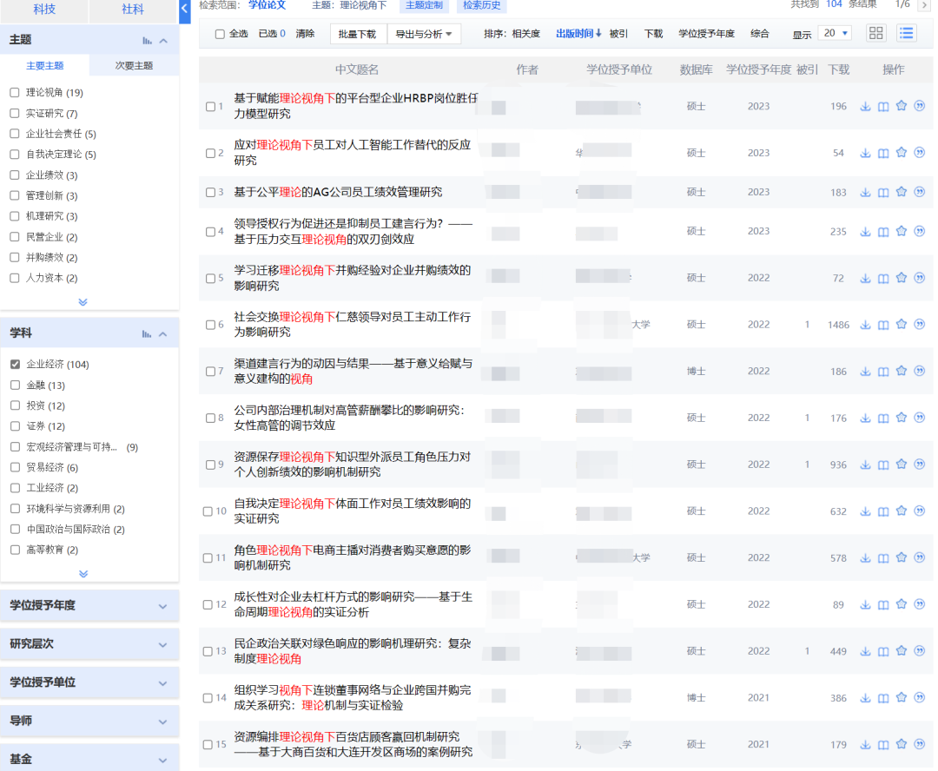Switch to the 科技 tab

point(44,9)
